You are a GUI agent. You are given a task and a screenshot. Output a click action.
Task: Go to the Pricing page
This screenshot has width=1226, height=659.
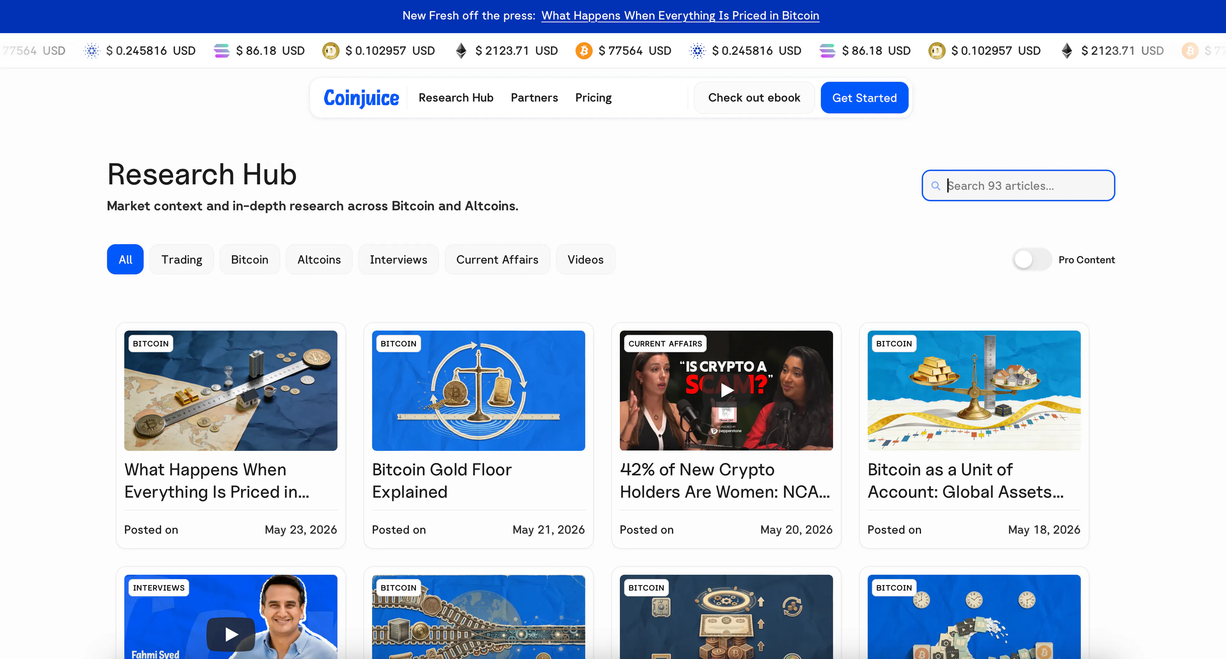click(593, 98)
